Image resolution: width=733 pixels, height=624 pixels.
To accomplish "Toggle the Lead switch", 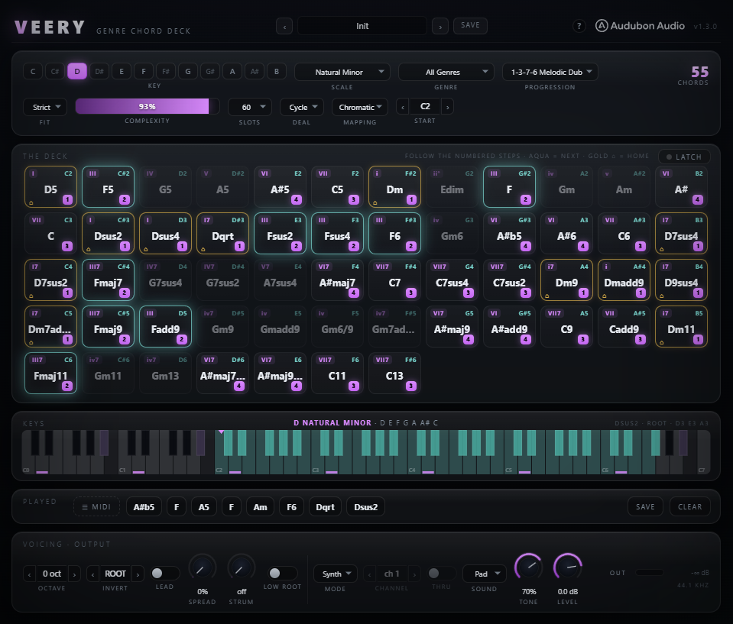I will pos(164,573).
